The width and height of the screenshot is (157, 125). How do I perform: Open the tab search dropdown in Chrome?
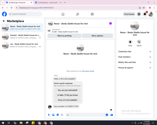point(3,3)
